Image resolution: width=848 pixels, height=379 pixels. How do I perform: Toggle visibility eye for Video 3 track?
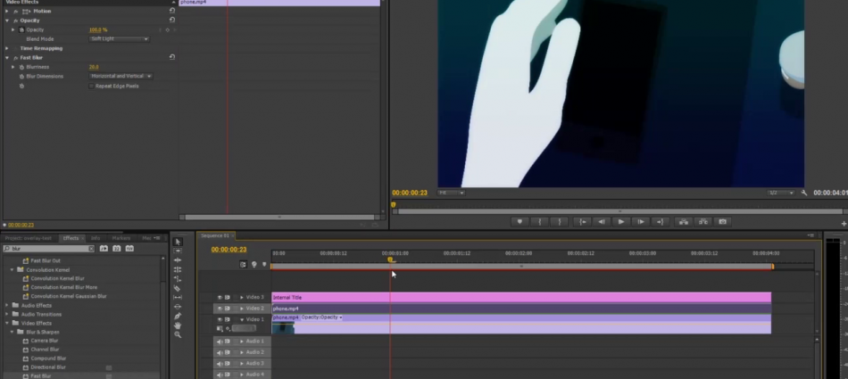220,297
